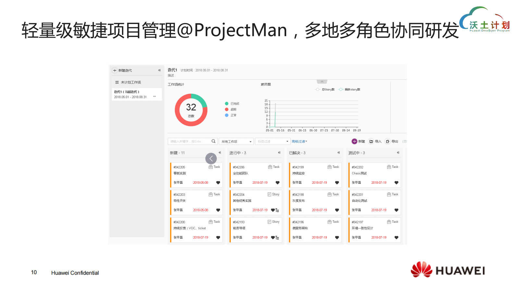Image resolution: width=515 pixels, height=289 pixels.
Task: Open card #342203 特性开关
Action: click(196, 202)
